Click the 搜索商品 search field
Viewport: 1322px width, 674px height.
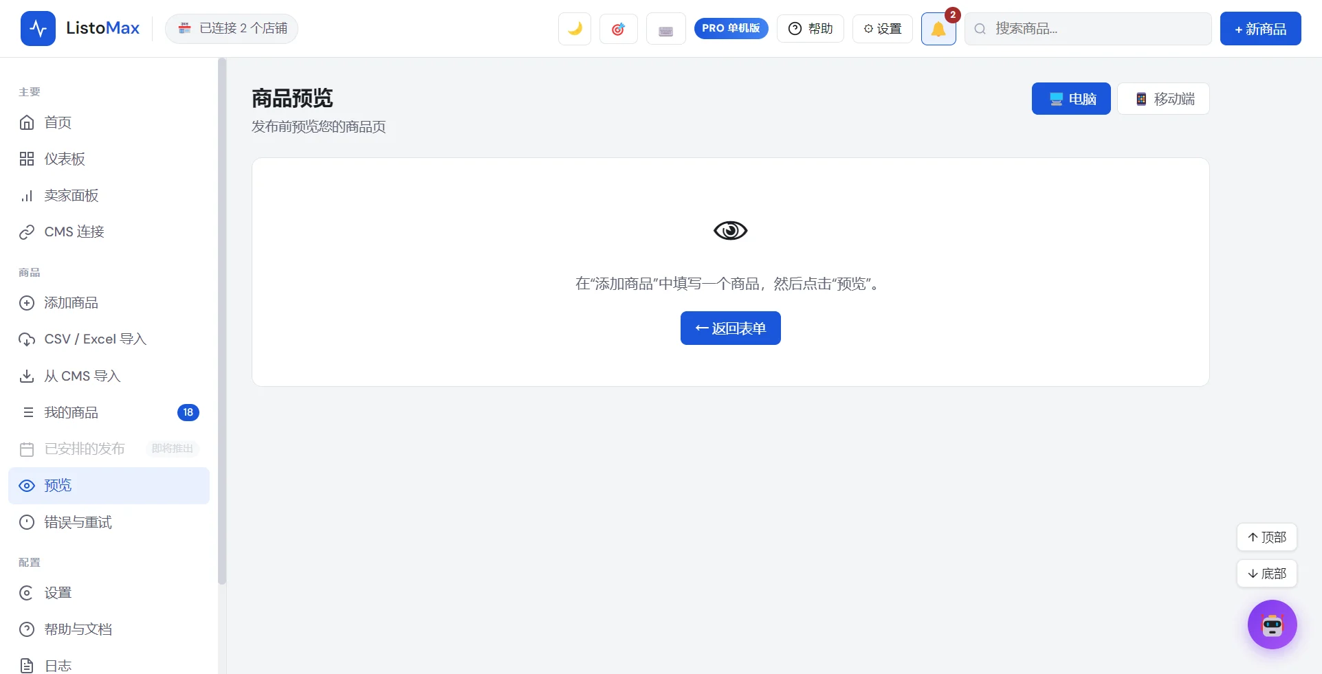click(1088, 29)
